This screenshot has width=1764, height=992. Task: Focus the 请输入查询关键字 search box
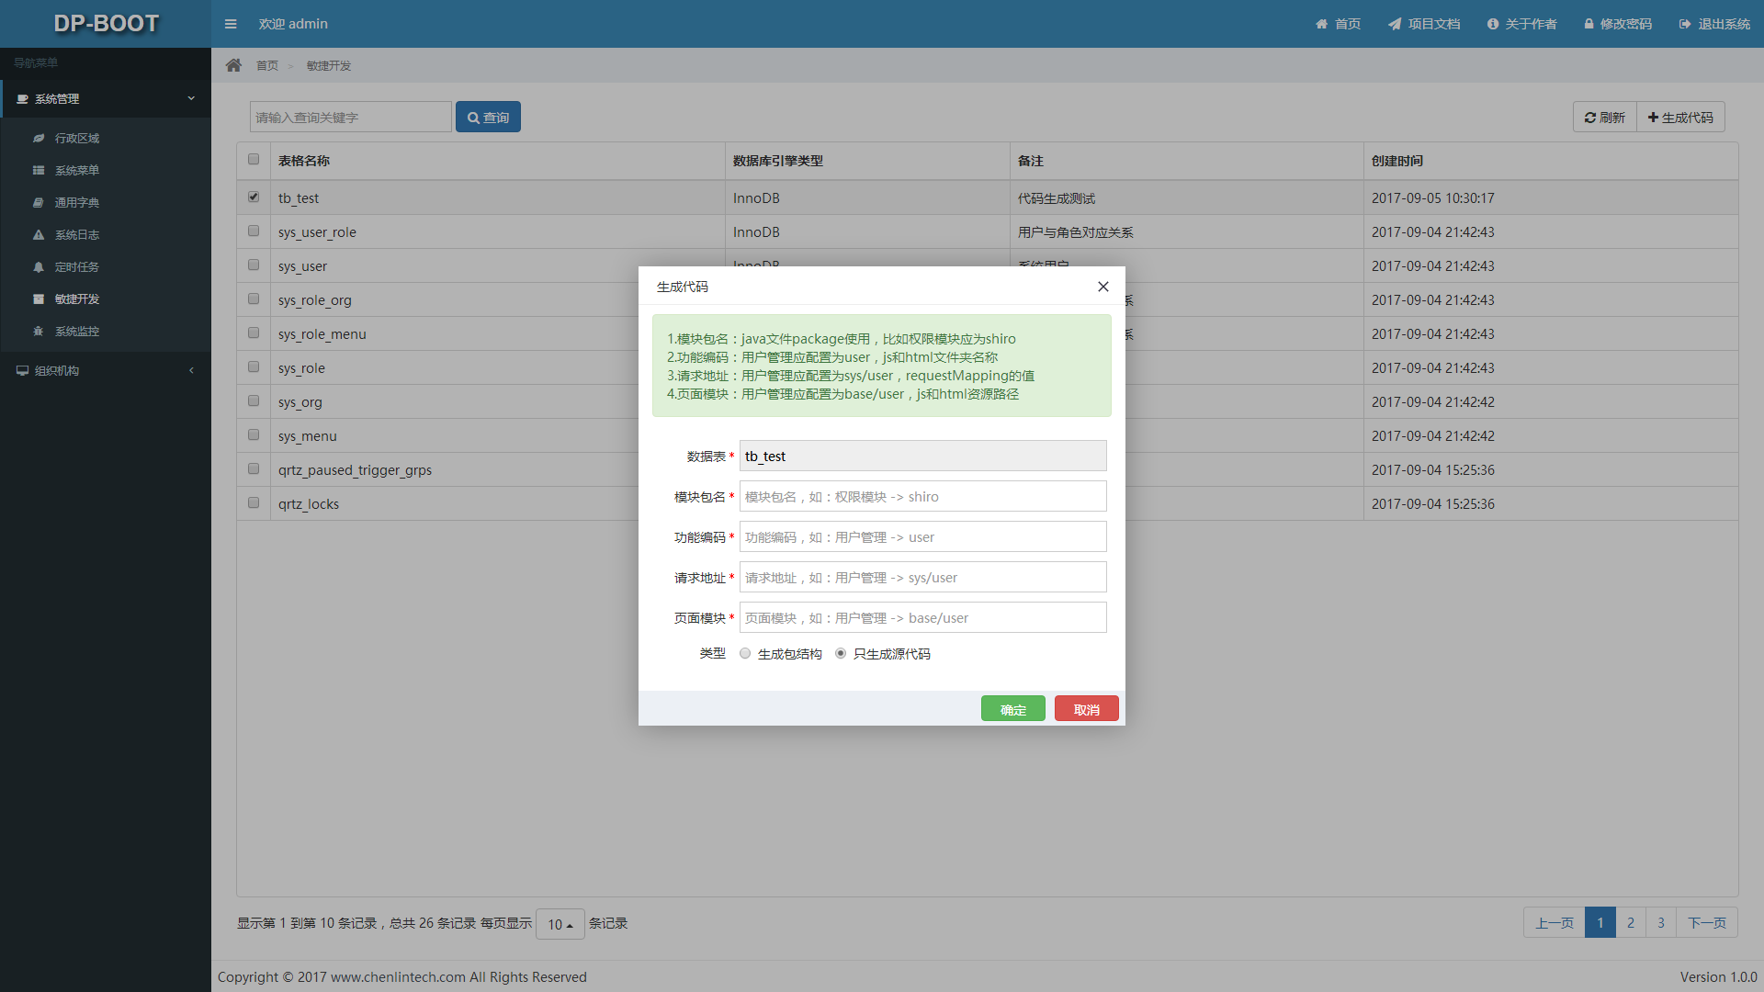(x=350, y=117)
